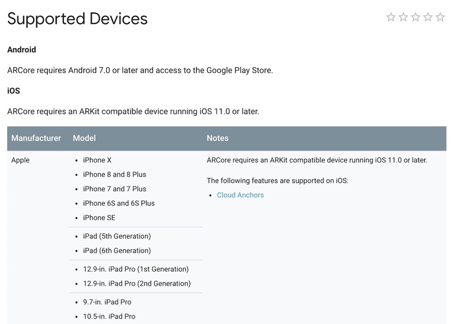Rate the page three stars
Viewport: 451px width, 324px height.
[x=415, y=17]
